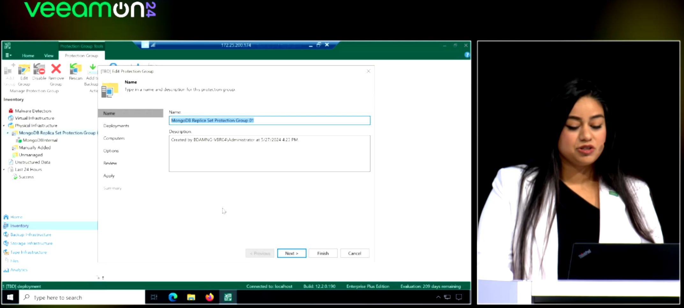Image resolution: width=684 pixels, height=308 pixels.
Task: Click Evaluation days remaining status text
Action: pyautogui.click(x=431, y=286)
